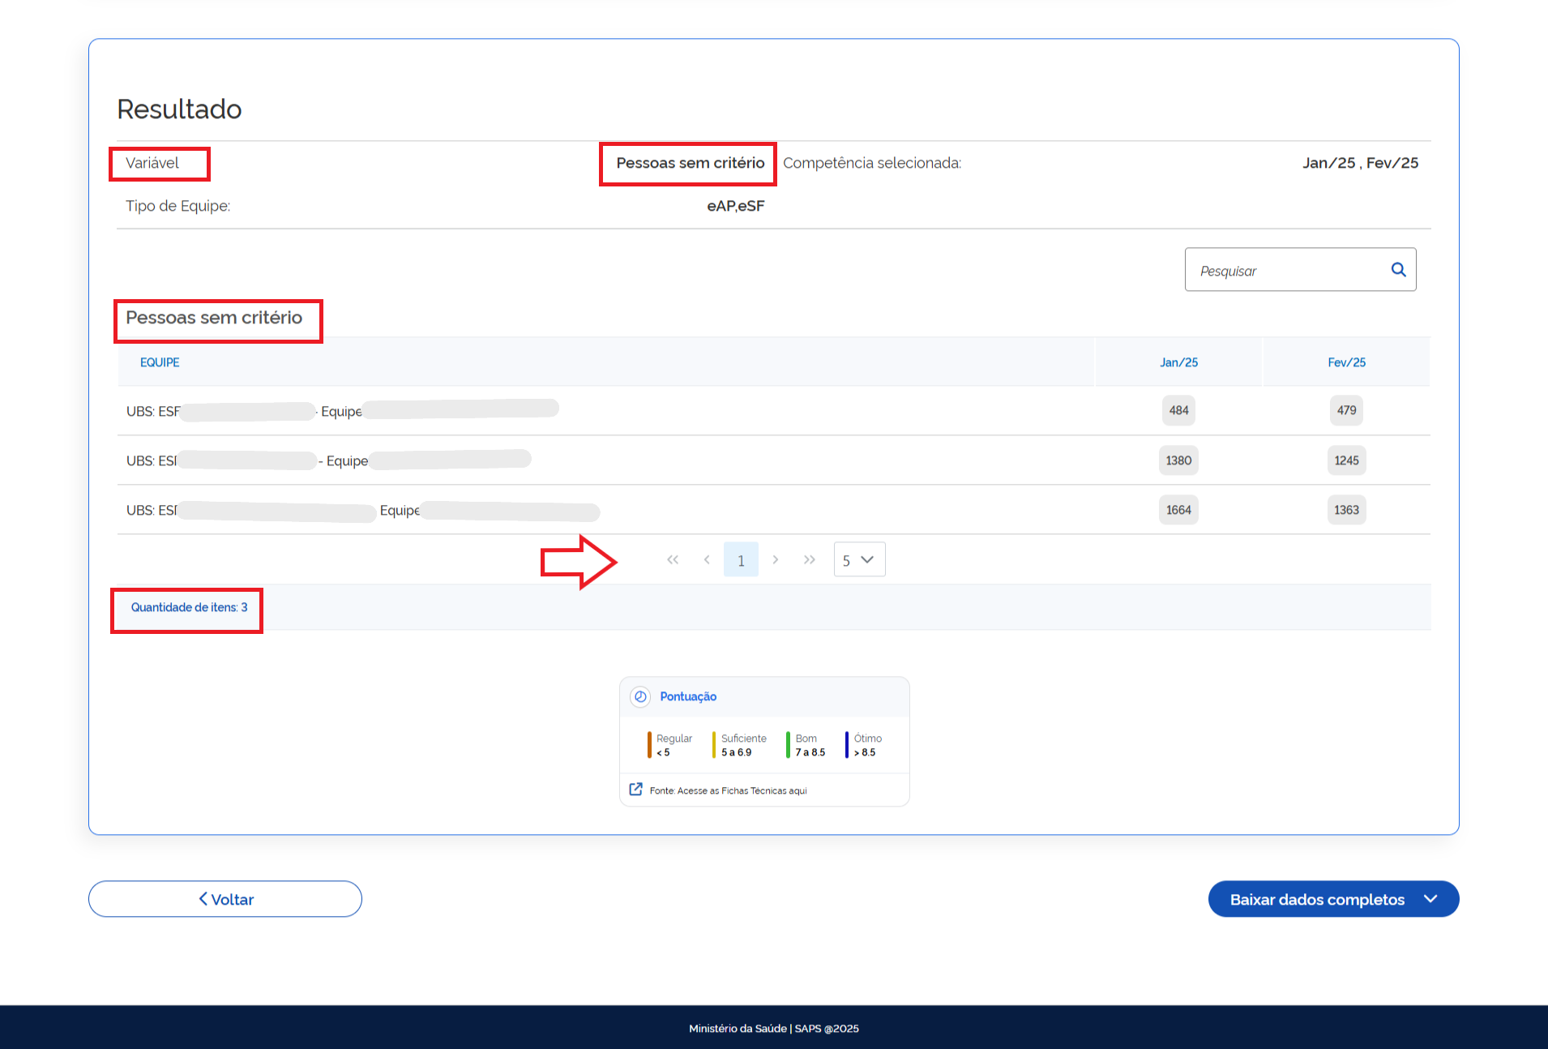Click the 1245 value badge in Fev/25
Screen dimensions: 1548x1049
click(1346, 460)
